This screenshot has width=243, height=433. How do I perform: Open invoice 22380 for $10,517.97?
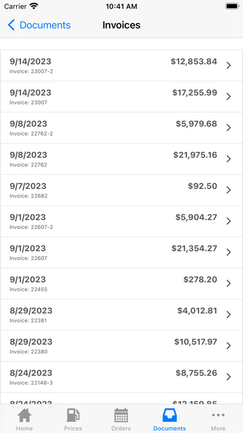click(x=122, y=346)
